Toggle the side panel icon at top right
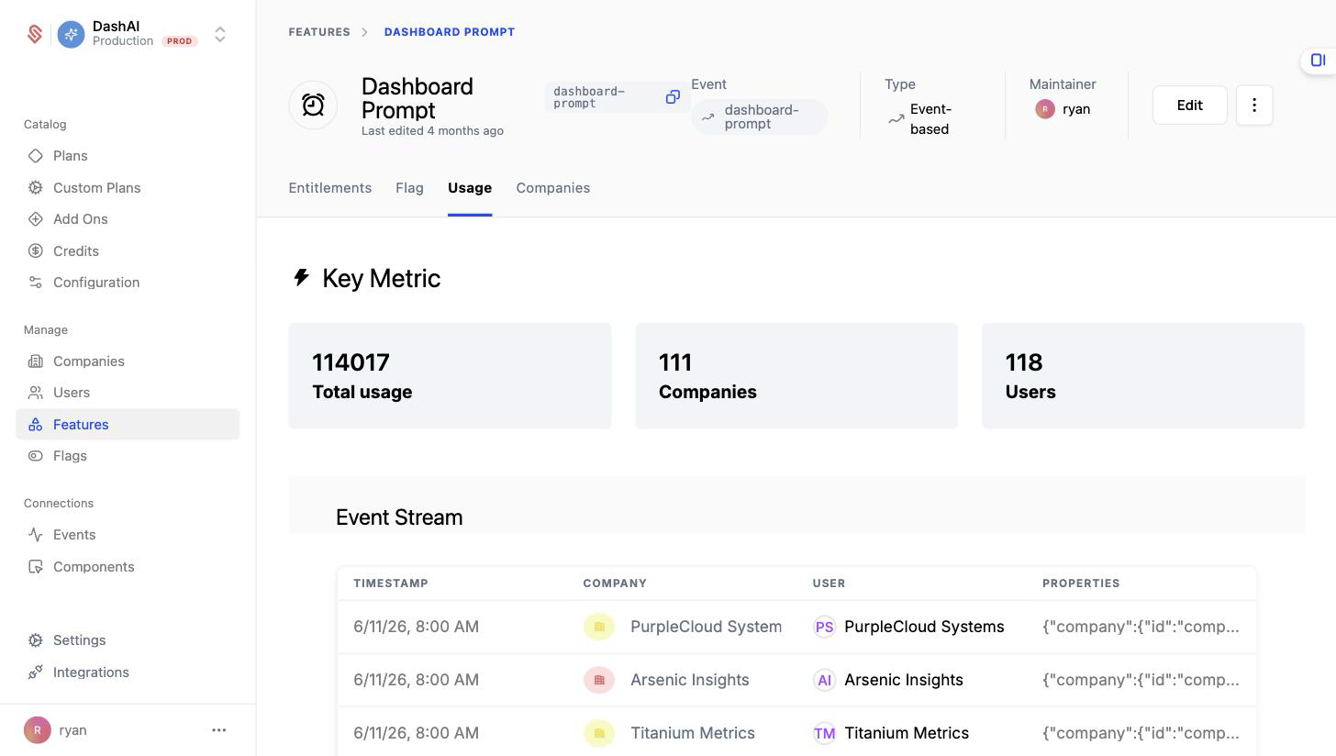The image size is (1336, 756). (x=1318, y=61)
